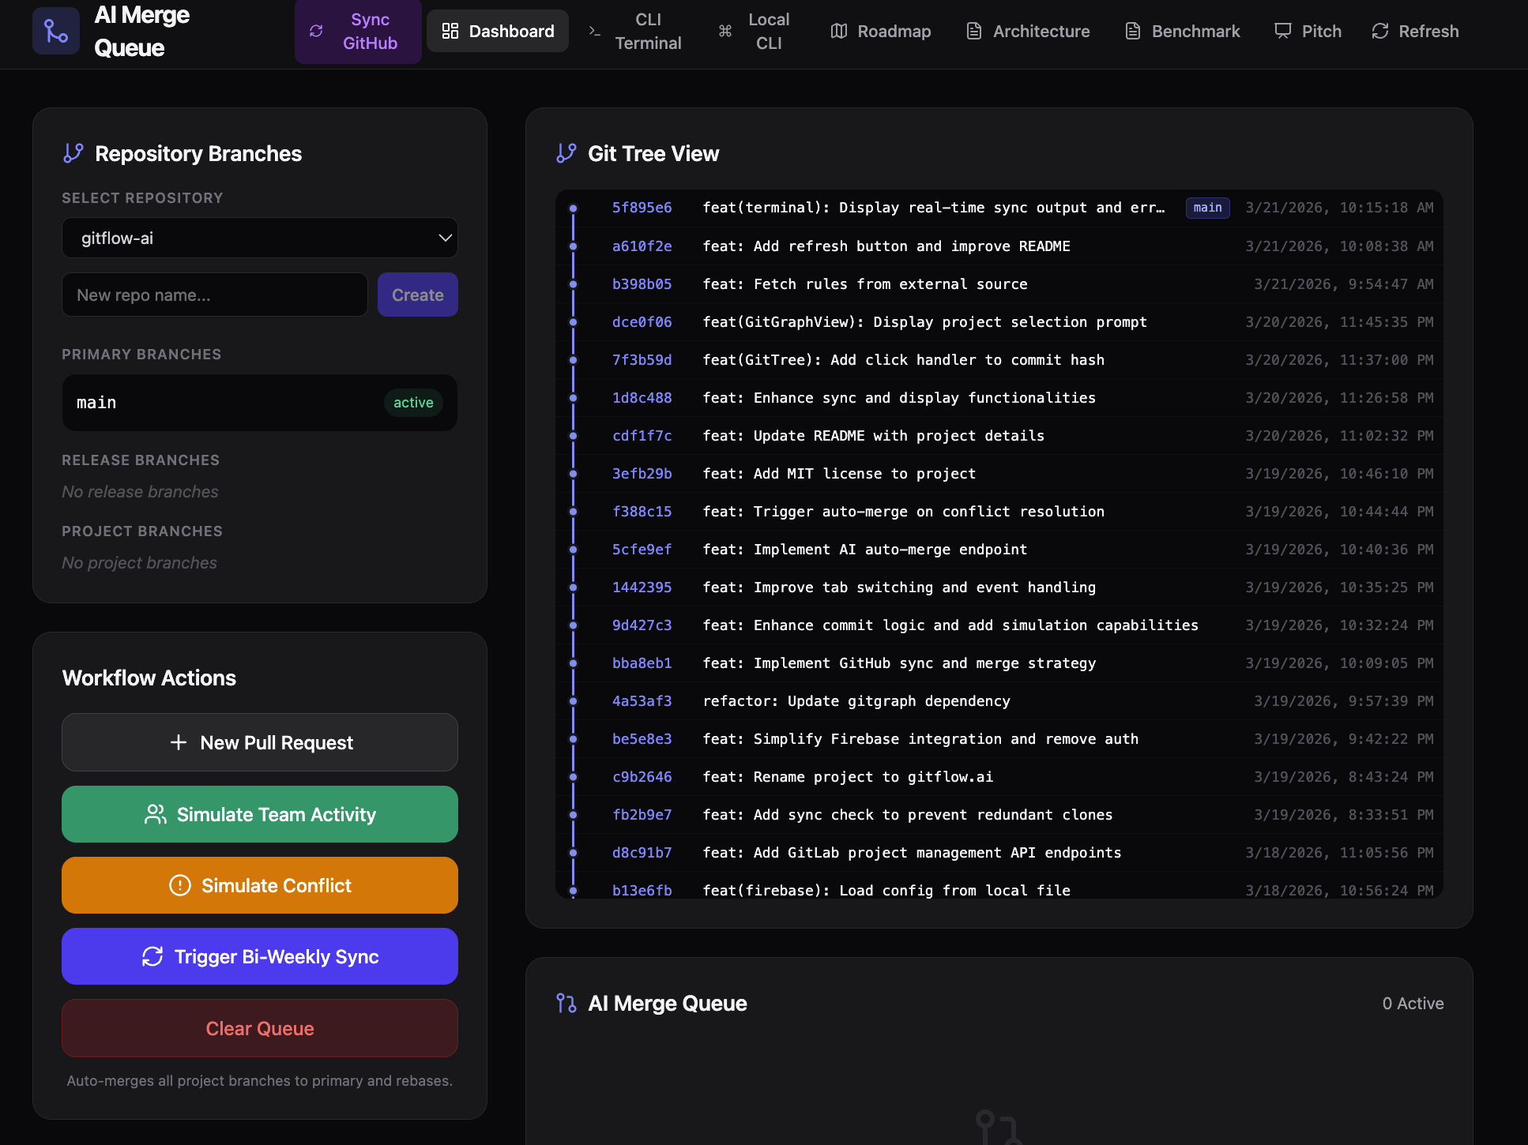Click the AI Merge Queue logo icon
The height and width of the screenshot is (1145, 1528).
[56, 32]
